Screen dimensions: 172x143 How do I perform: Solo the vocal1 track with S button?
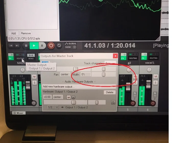pyautogui.click(x=155, y=83)
